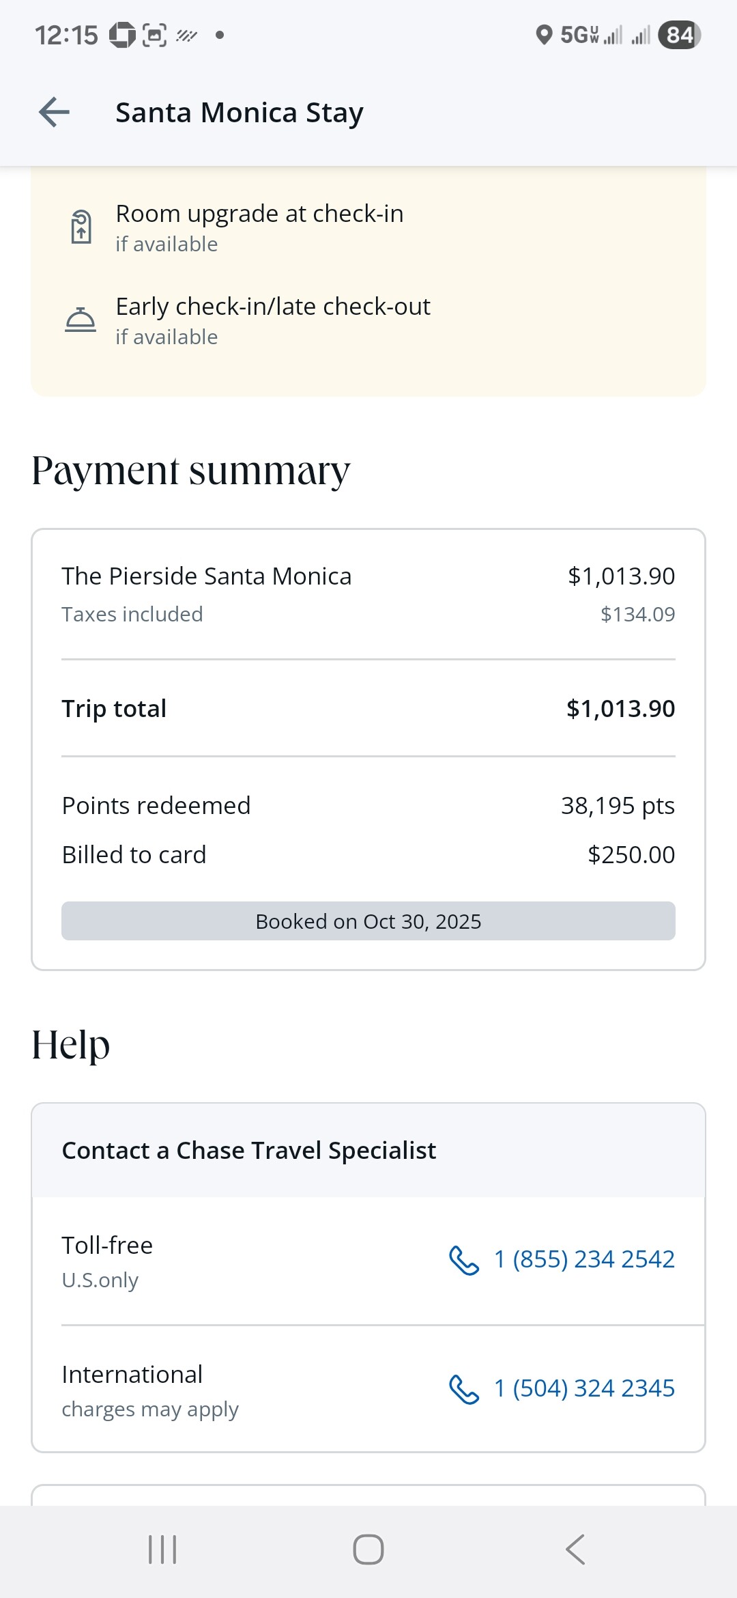Tap the location icon in status bar
This screenshot has height=1598, width=737.
click(544, 35)
